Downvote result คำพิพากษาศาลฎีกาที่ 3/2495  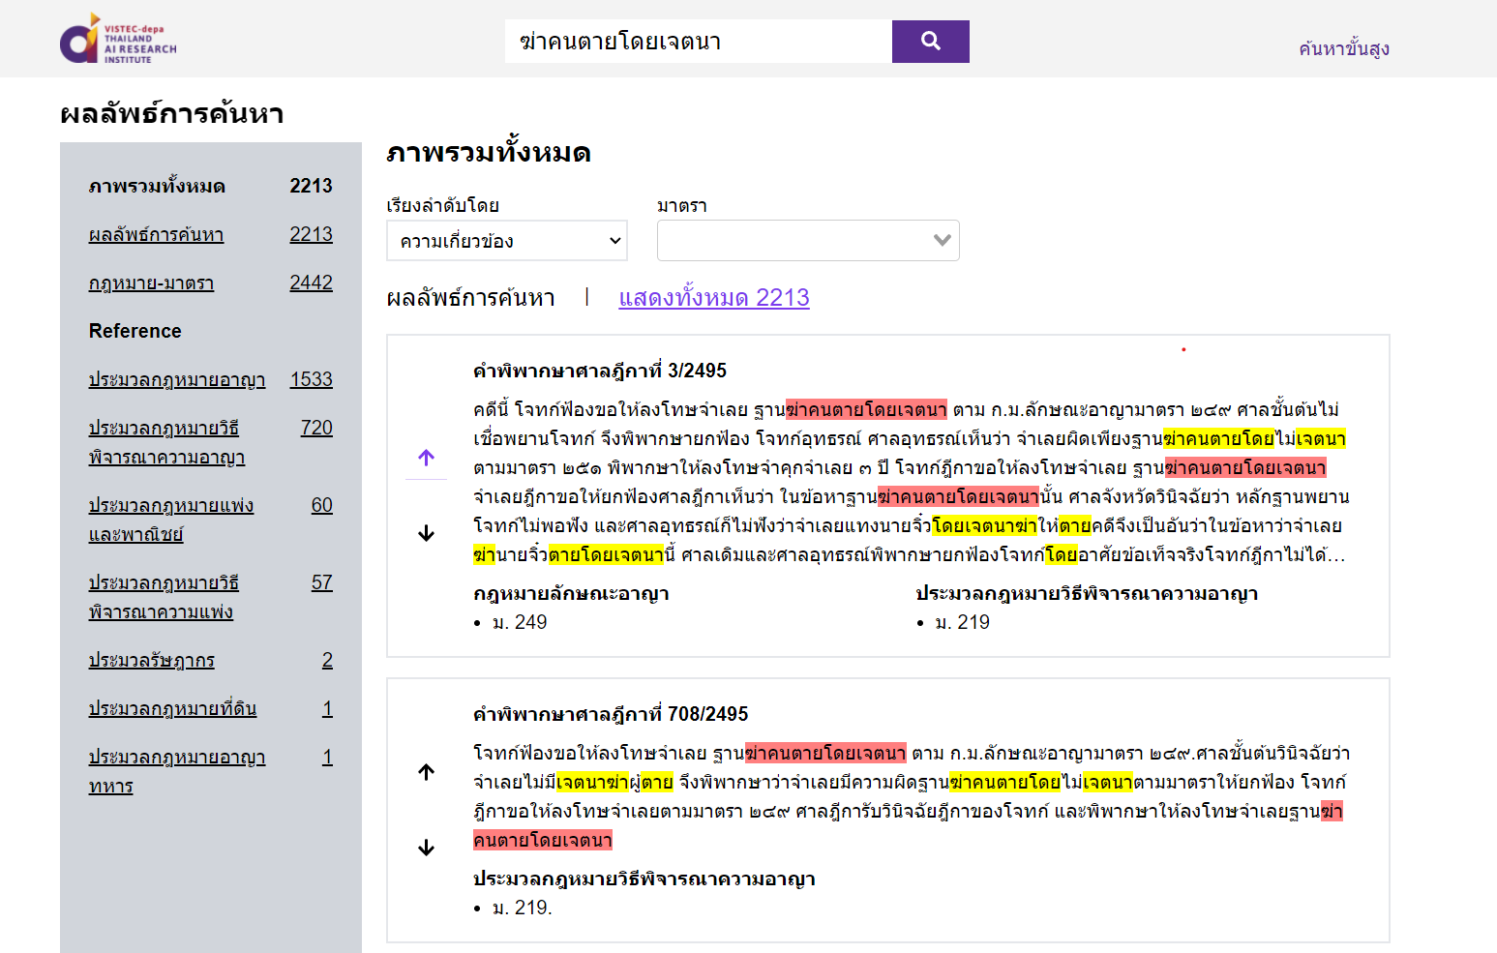pyautogui.click(x=426, y=534)
